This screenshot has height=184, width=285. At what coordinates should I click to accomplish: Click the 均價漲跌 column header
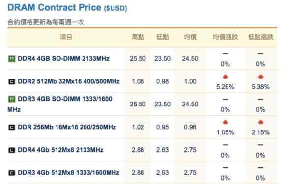[225, 37]
